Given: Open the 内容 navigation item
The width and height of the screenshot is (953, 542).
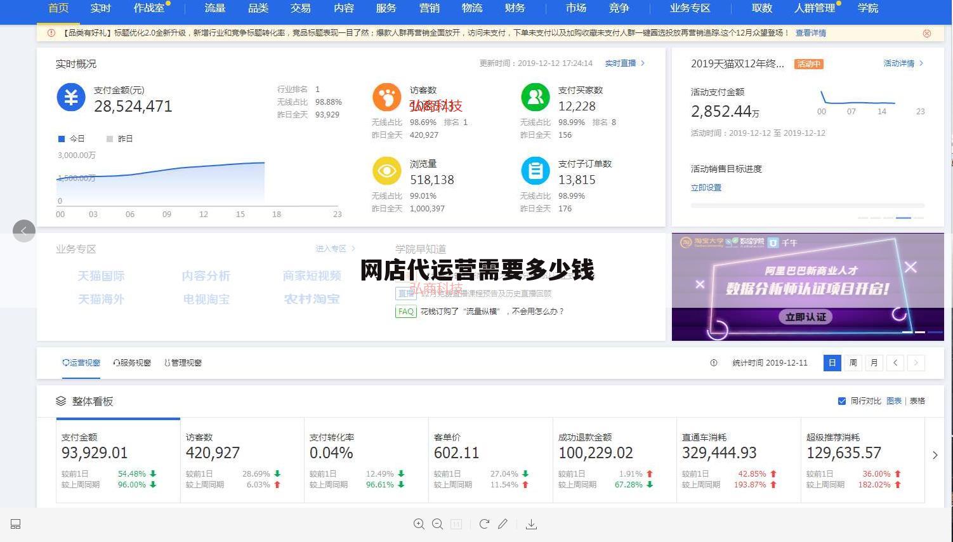Looking at the screenshot, I should pyautogui.click(x=344, y=8).
